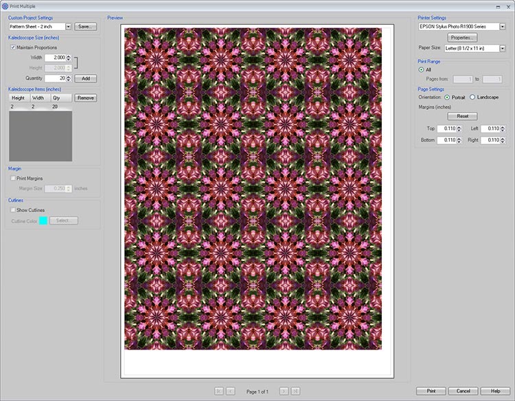515x401 pixels.
Task: Enable Show Cutlines checkbox
Action: 13,210
